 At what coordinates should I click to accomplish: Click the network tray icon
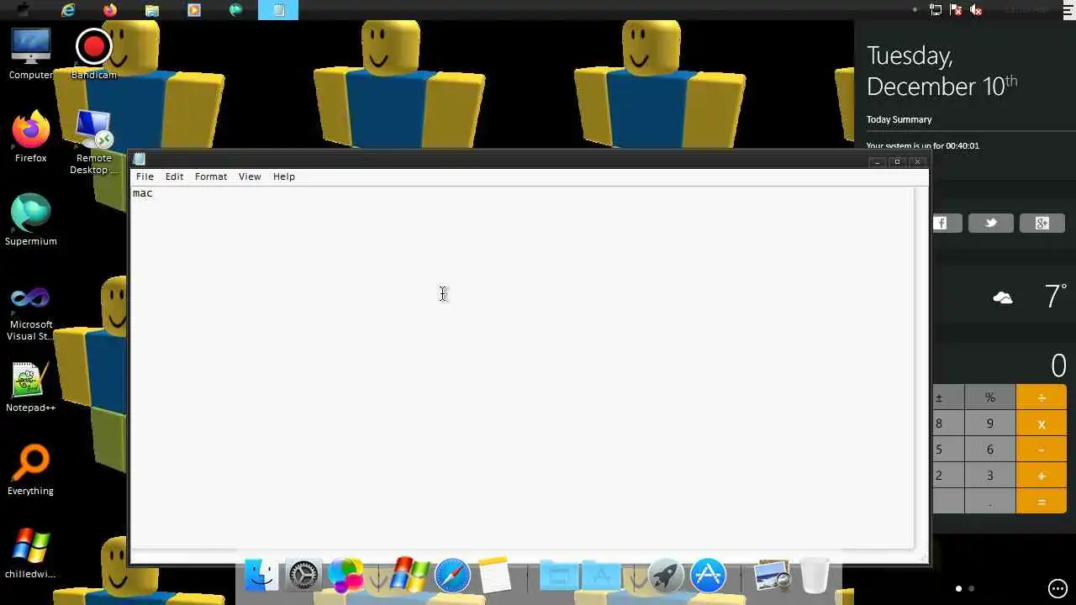pyautogui.click(x=936, y=10)
